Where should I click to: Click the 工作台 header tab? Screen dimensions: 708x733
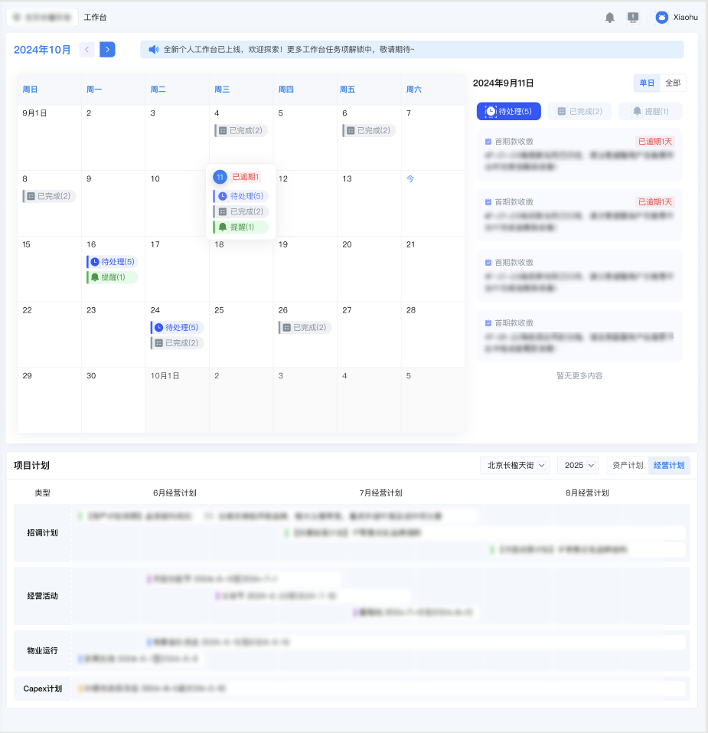point(95,18)
